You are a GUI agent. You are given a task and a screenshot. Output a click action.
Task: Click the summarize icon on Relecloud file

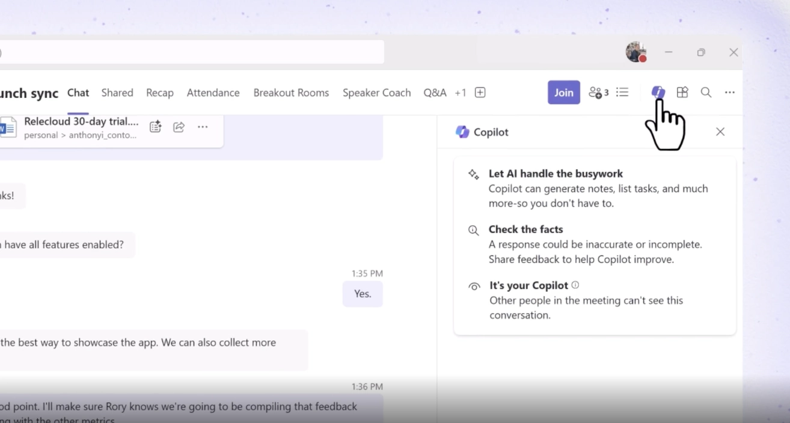(x=155, y=127)
